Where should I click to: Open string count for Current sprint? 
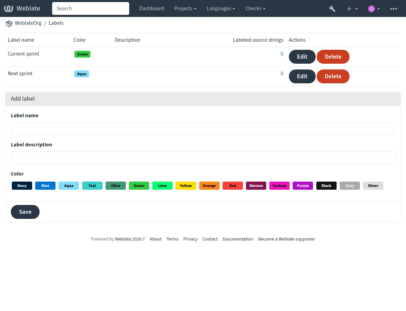282,54
